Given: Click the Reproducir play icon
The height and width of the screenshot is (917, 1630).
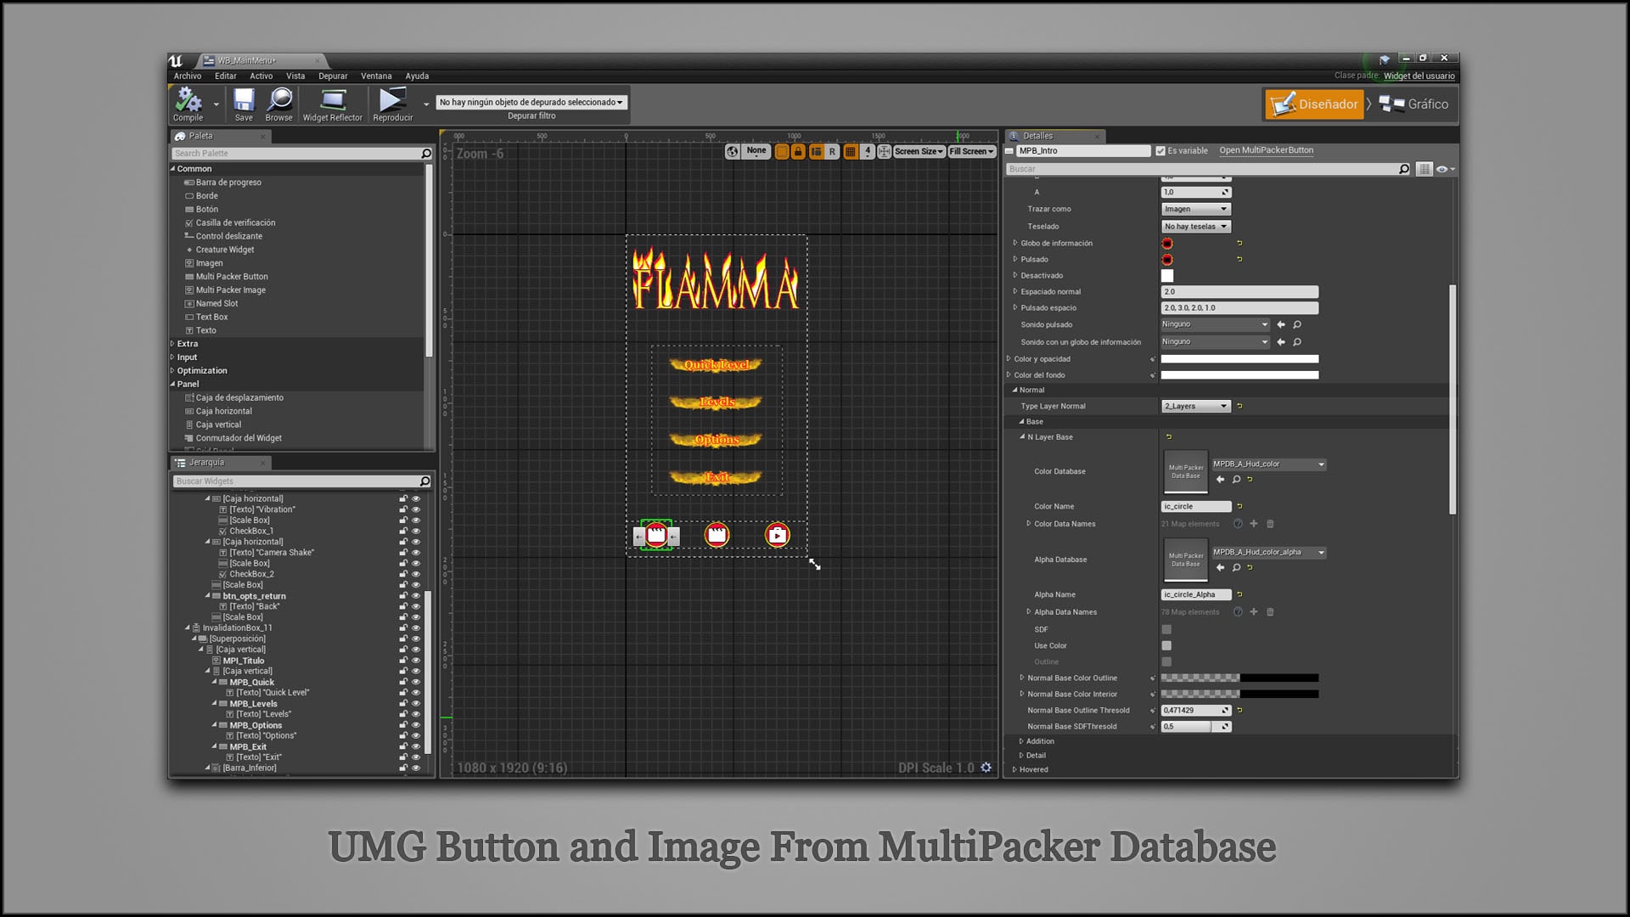Looking at the screenshot, I should point(392,100).
